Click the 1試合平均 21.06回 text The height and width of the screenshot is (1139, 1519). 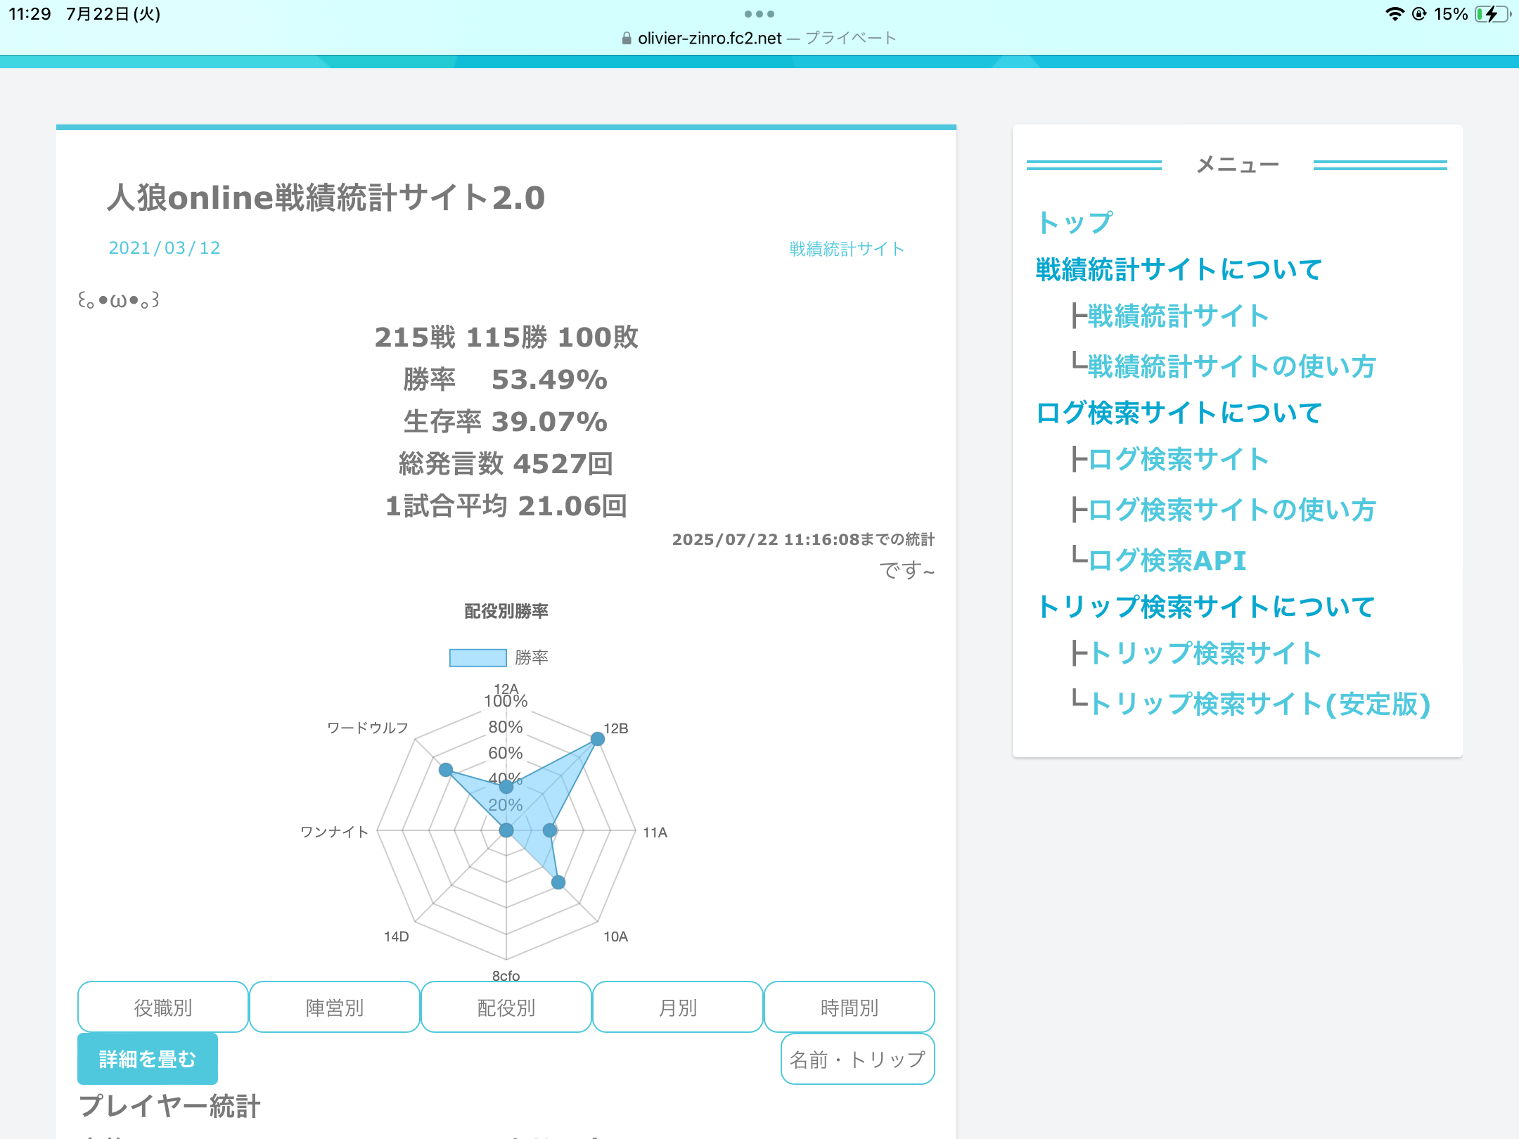pos(506,506)
